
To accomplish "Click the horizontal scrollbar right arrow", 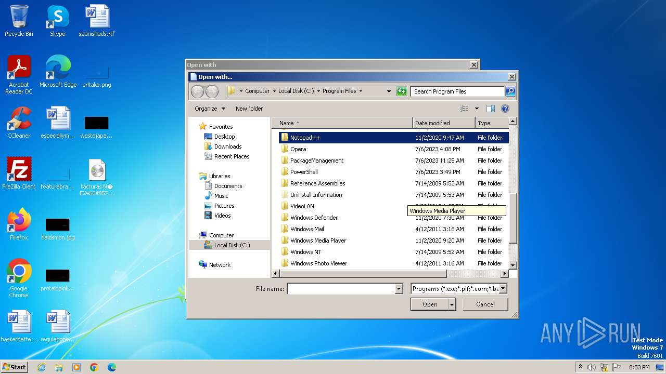I will (x=504, y=274).
